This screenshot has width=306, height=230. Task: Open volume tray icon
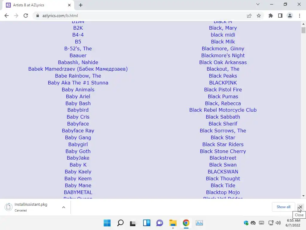point(278,223)
